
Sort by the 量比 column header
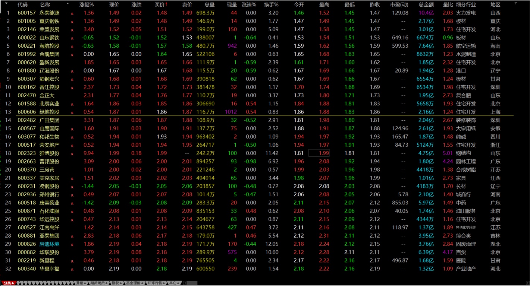[448, 4]
